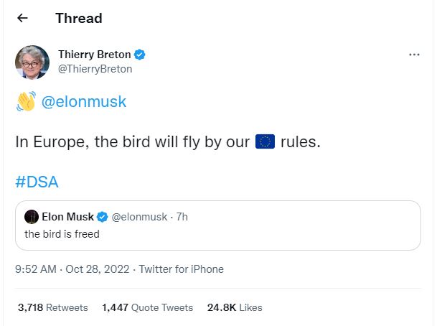Click the waving hand emoji
This screenshot has width=442, height=326.
click(x=26, y=101)
